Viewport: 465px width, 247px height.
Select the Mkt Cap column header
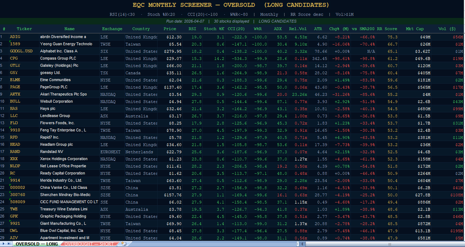[415, 29]
